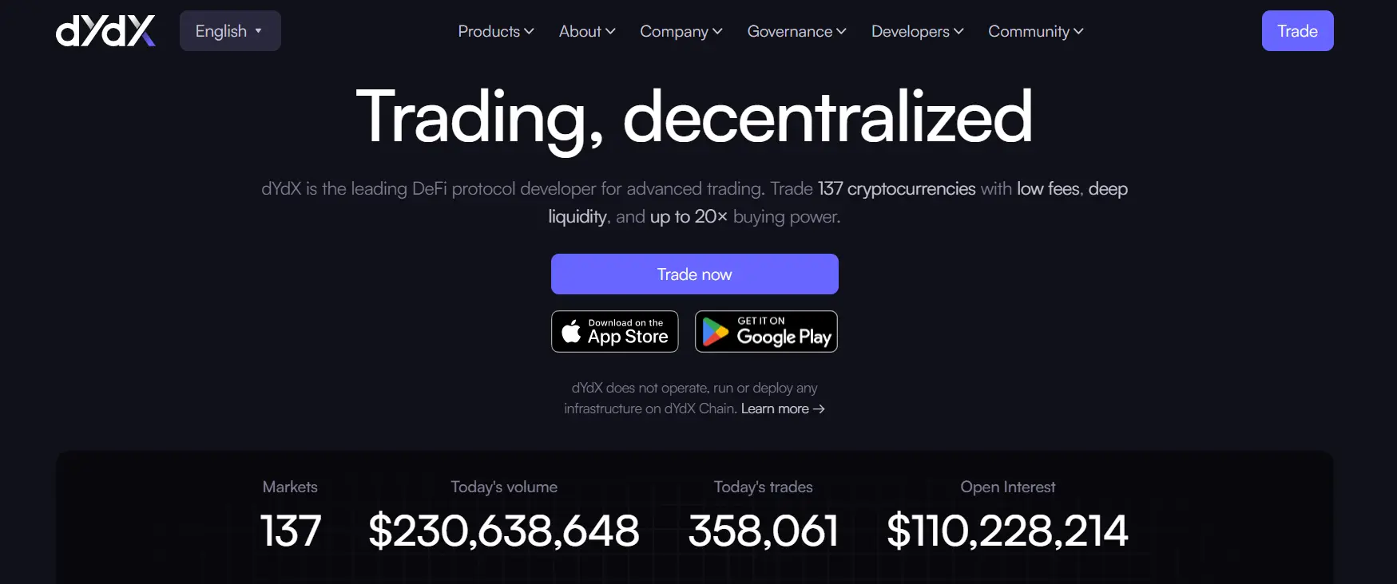This screenshot has width=1397, height=584.
Task: Click the Open Interest dollar value
Action: point(1007,531)
